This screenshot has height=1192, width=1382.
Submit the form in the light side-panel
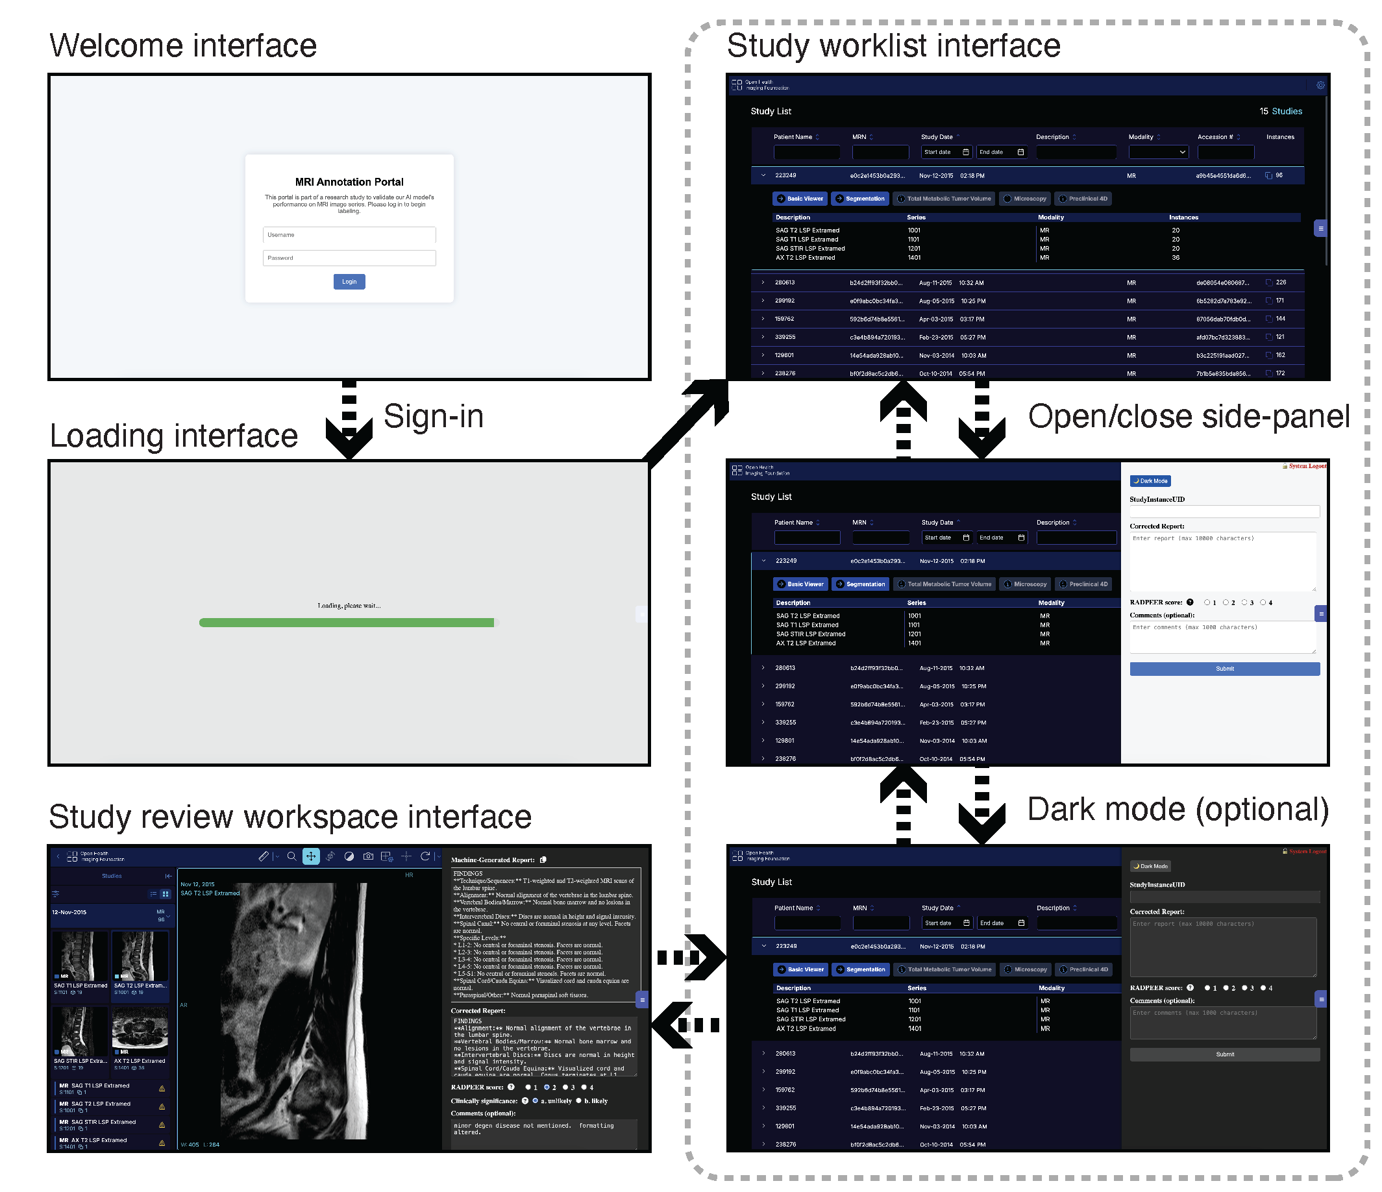pyautogui.click(x=1225, y=668)
